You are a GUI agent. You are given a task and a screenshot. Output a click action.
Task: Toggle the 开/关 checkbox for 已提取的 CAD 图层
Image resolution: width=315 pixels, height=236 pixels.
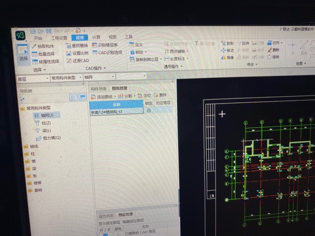pos(105,235)
